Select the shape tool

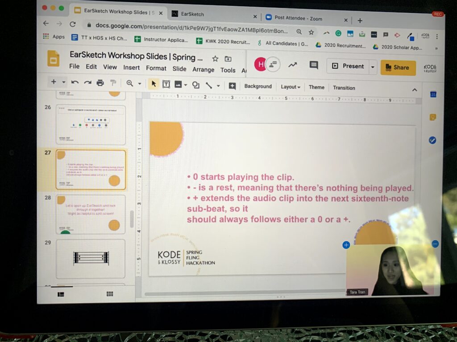click(x=195, y=85)
